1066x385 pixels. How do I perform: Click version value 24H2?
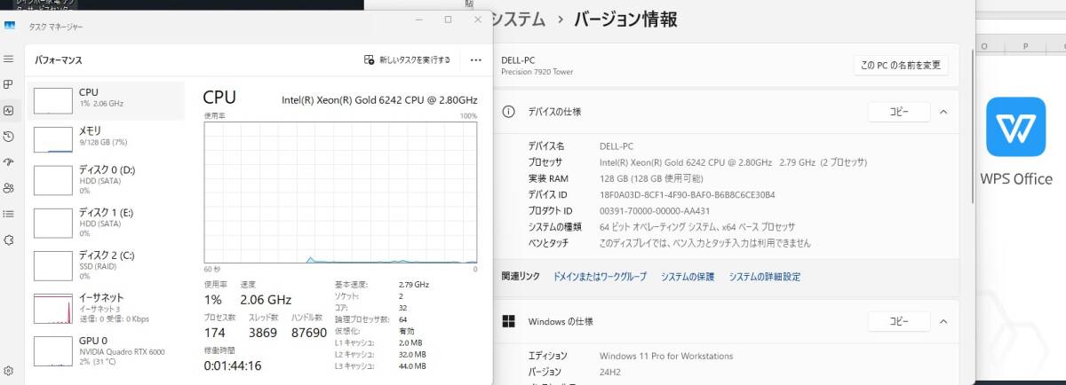pyautogui.click(x=610, y=372)
